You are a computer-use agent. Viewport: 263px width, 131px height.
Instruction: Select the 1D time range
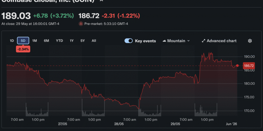[x=12, y=41]
